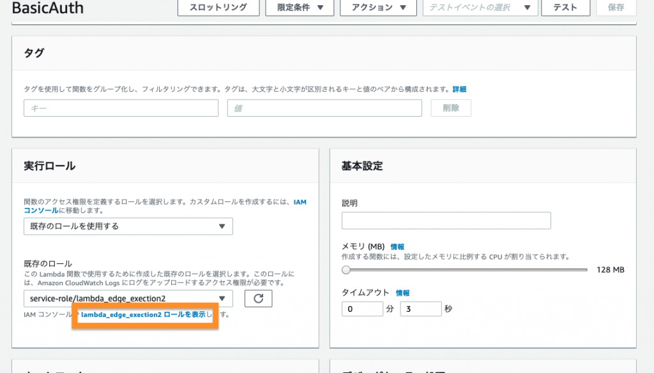Open the service-role/lambda_edge_execution2 role selector
Image resolution: width=654 pixels, height=373 pixels.
point(128,298)
